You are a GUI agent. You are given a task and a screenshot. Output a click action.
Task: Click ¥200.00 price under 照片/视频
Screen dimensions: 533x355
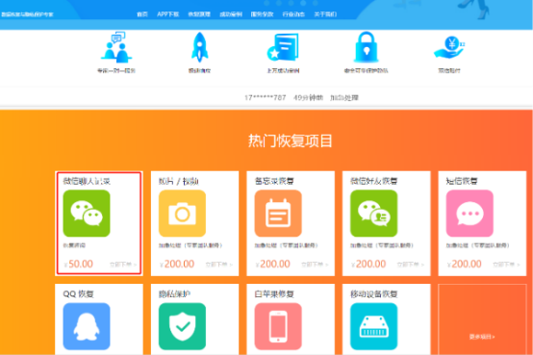tap(177, 264)
